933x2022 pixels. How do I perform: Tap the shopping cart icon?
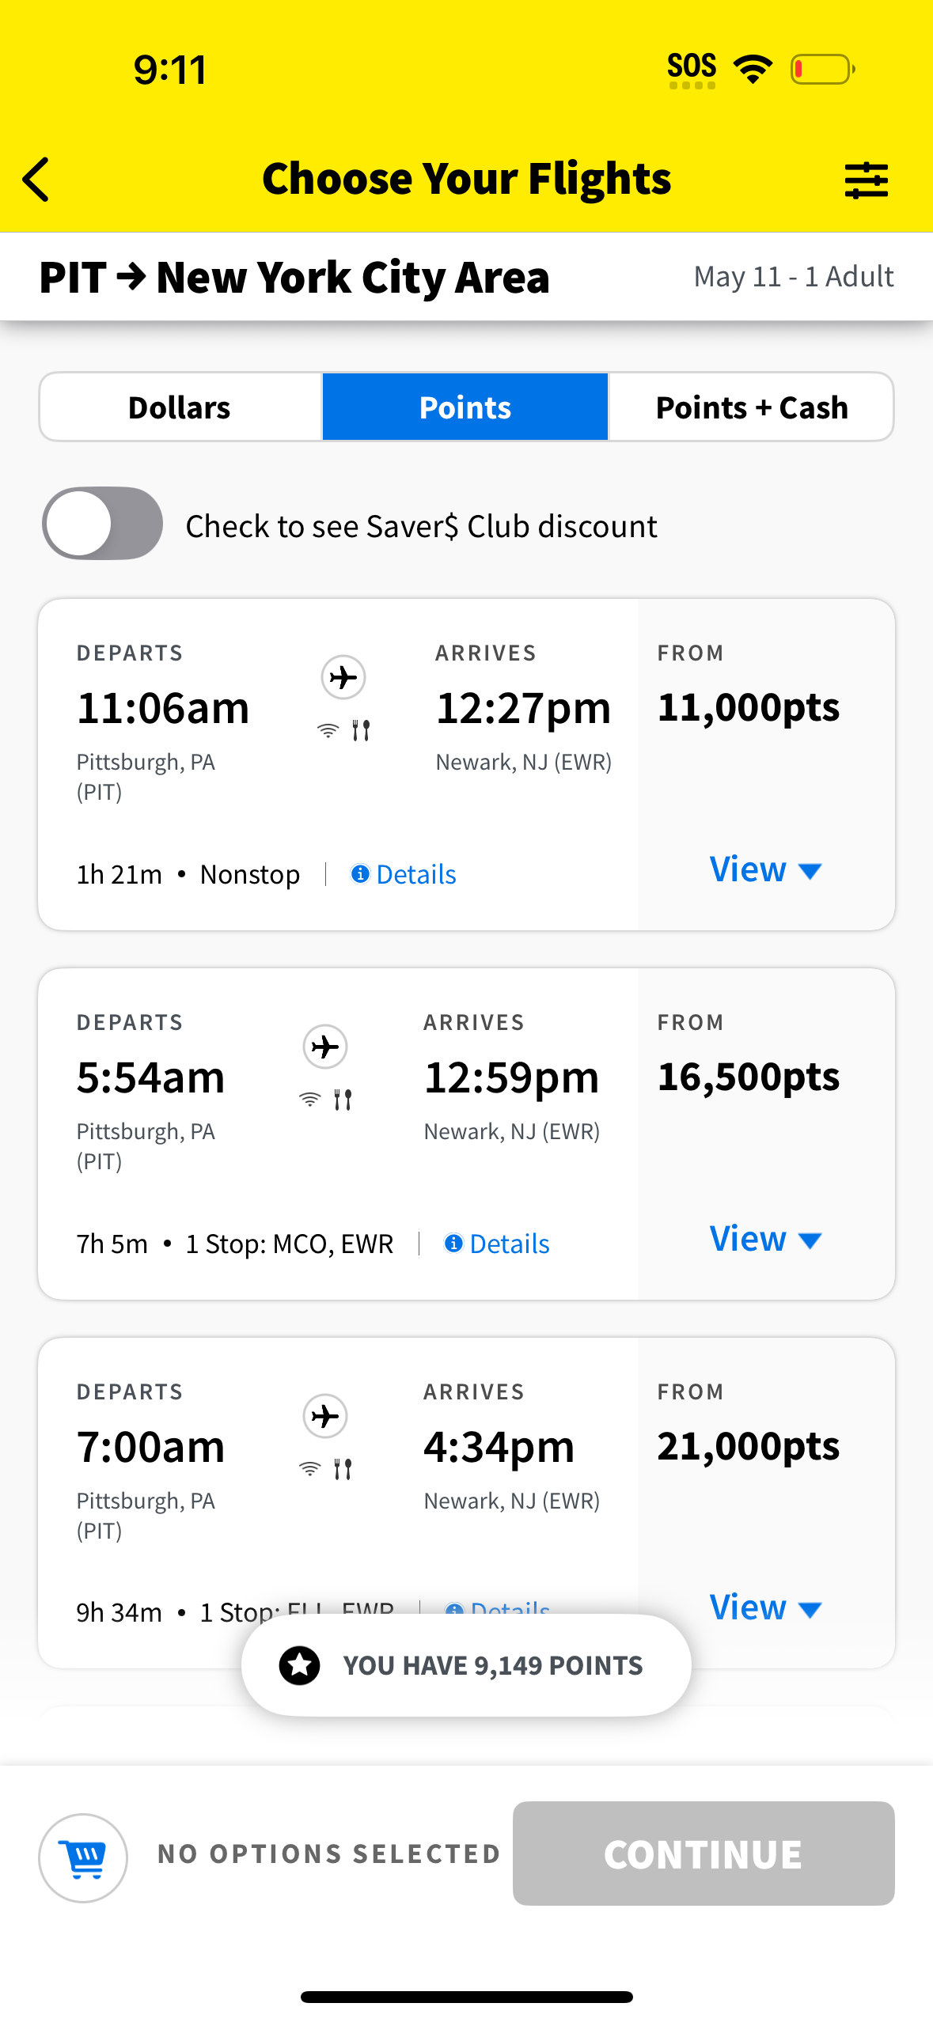point(83,1857)
